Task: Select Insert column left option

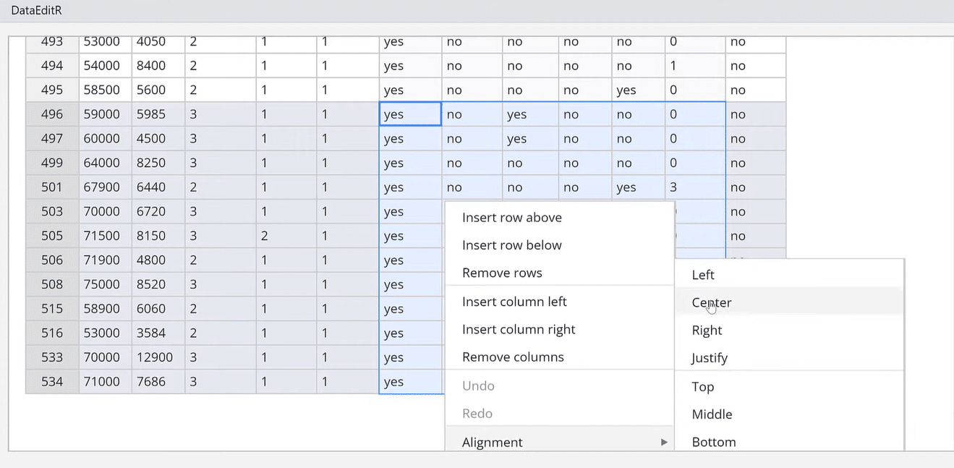Action: [559, 302]
